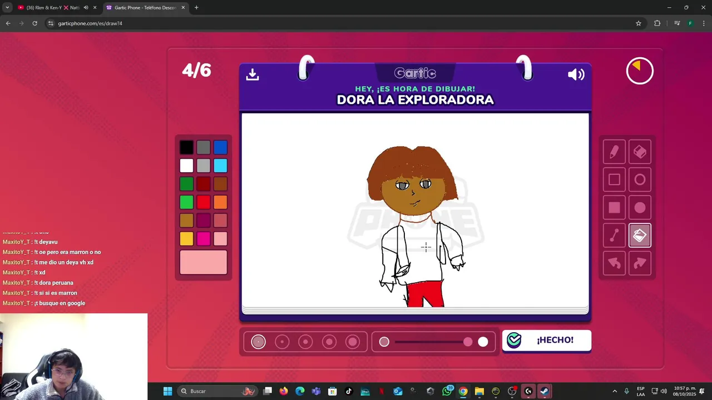Pick the hot pink color swatch
This screenshot has width=712, height=400.
pos(204,239)
